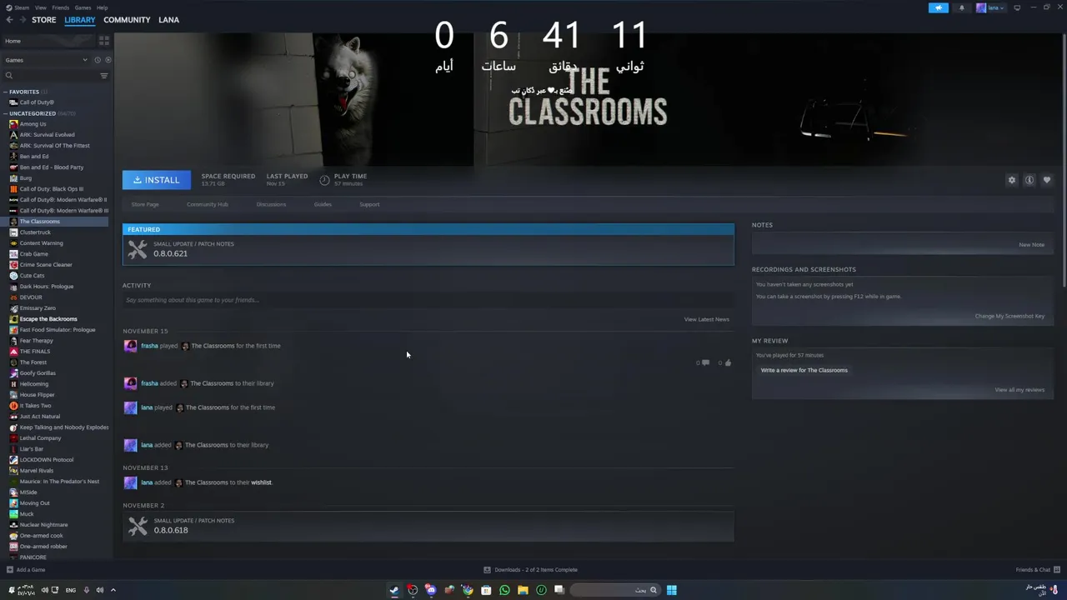Go back with the navigation arrow
The image size is (1067, 600).
(x=10, y=20)
